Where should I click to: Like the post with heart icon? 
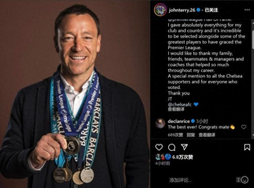tap(159, 147)
